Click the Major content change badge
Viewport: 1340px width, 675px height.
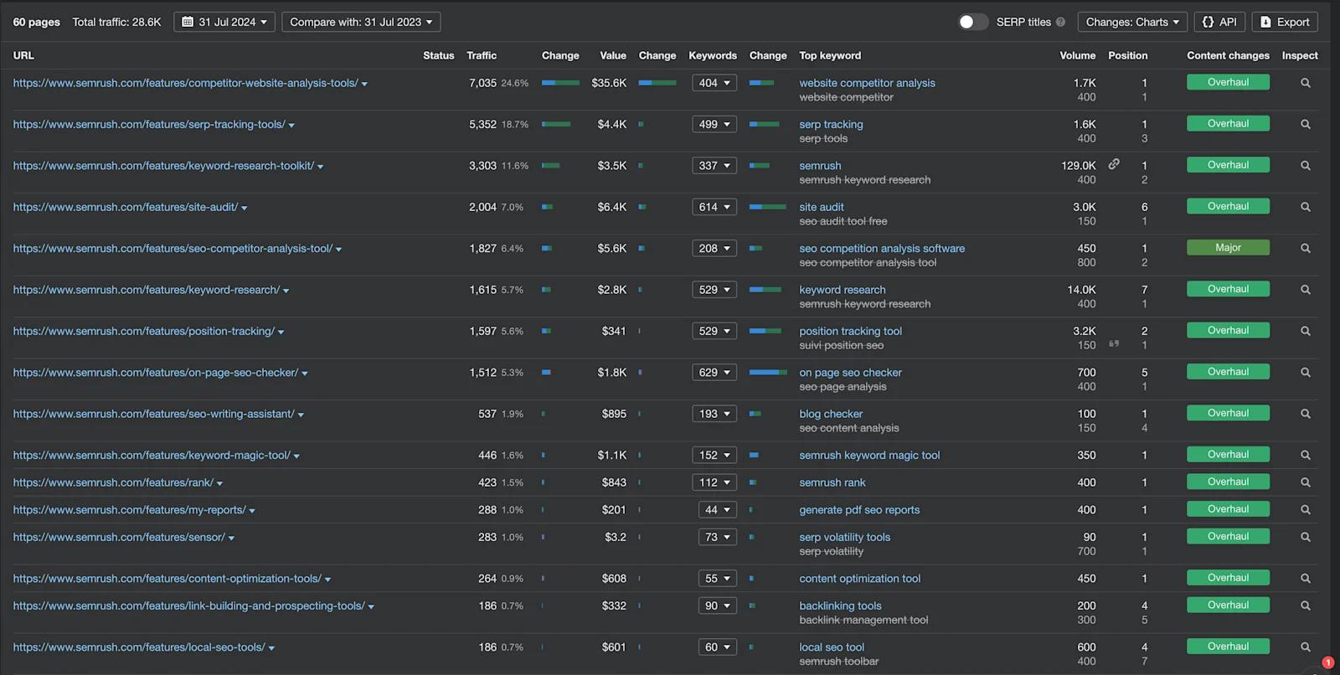[x=1228, y=248]
